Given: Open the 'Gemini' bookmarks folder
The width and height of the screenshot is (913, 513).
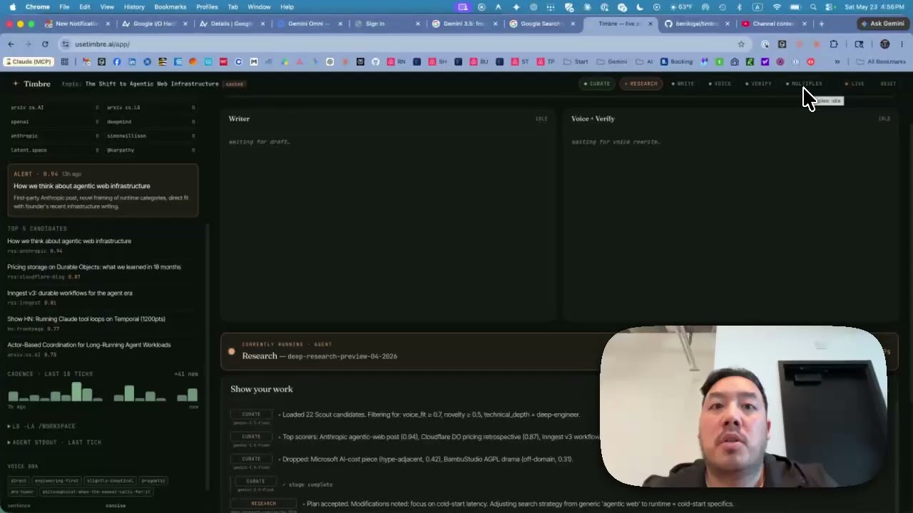Looking at the screenshot, I should pos(612,62).
